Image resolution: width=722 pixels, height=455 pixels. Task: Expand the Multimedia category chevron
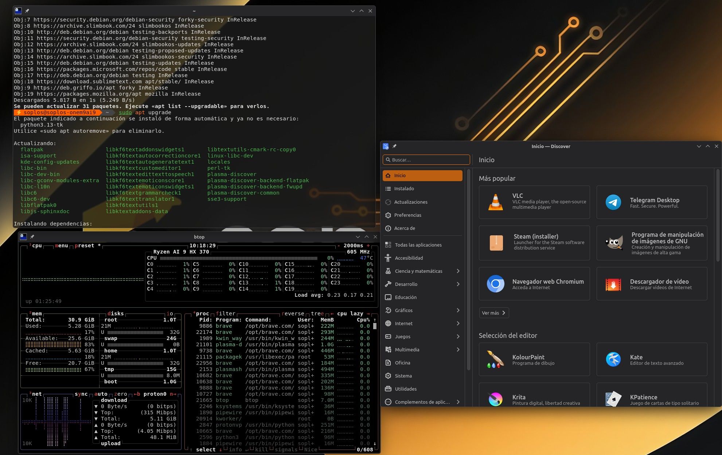pyautogui.click(x=458, y=350)
